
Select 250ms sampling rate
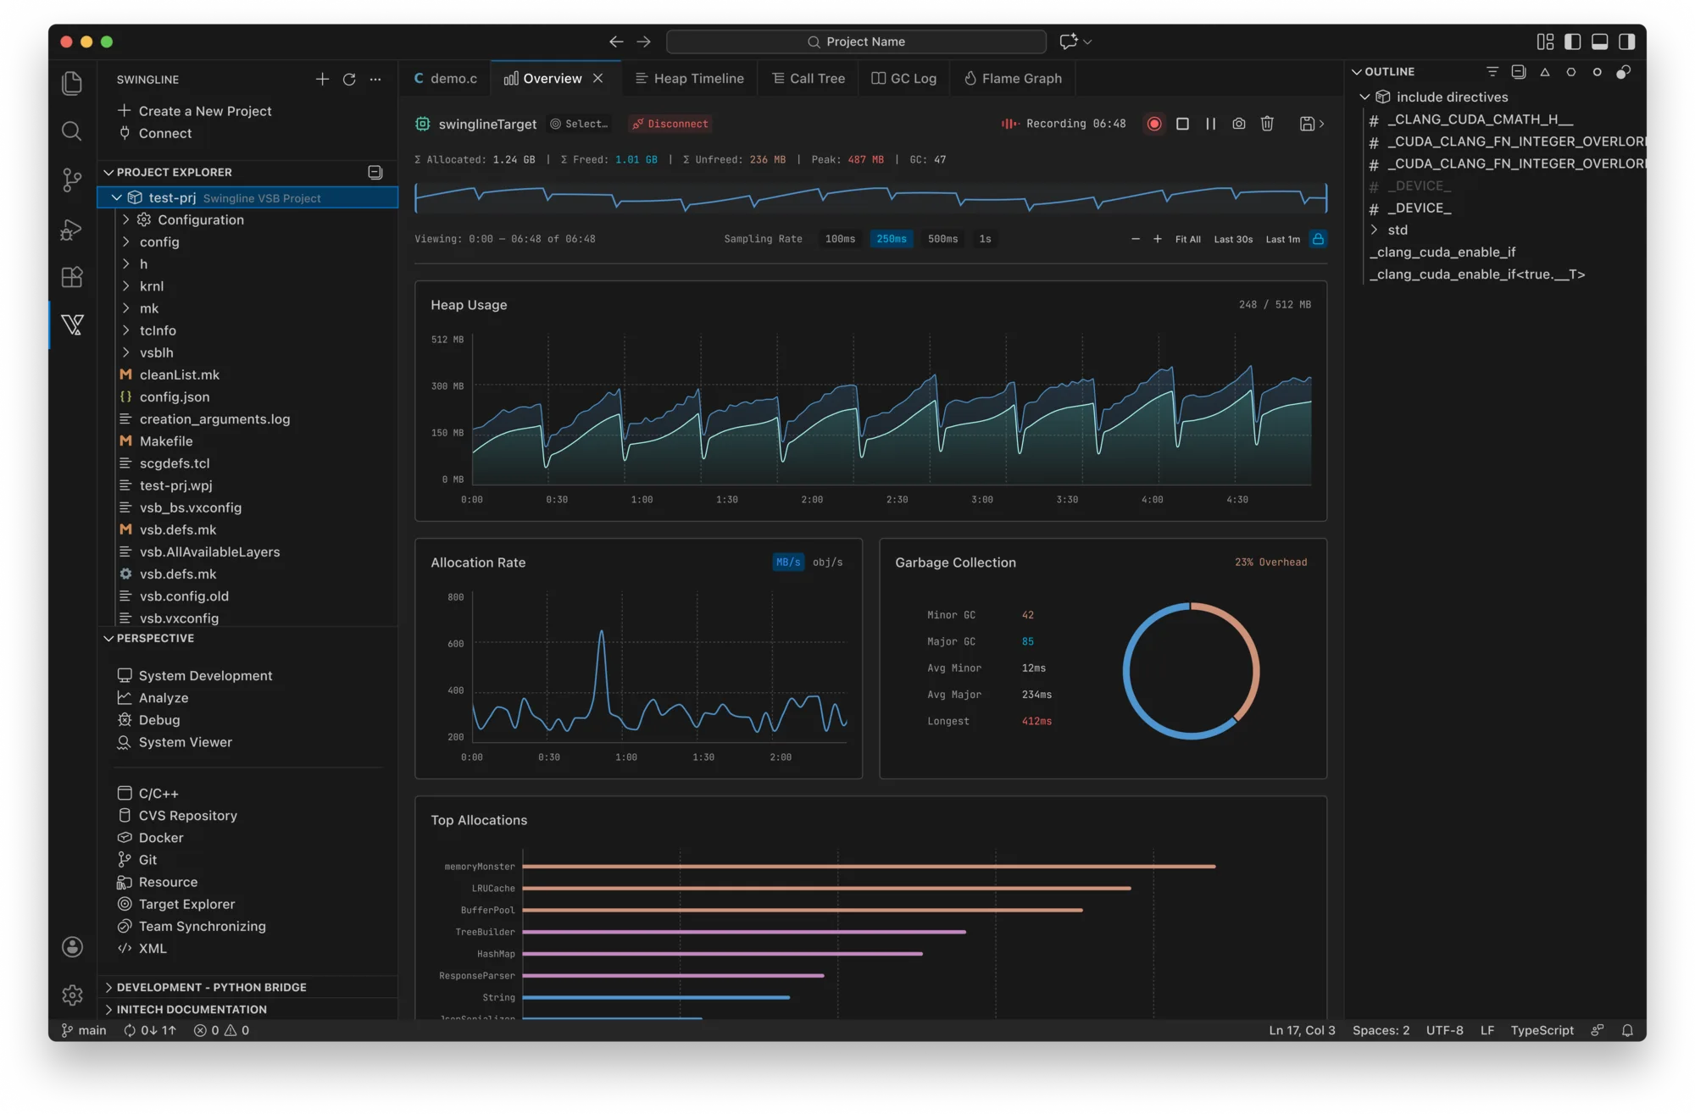(892, 239)
